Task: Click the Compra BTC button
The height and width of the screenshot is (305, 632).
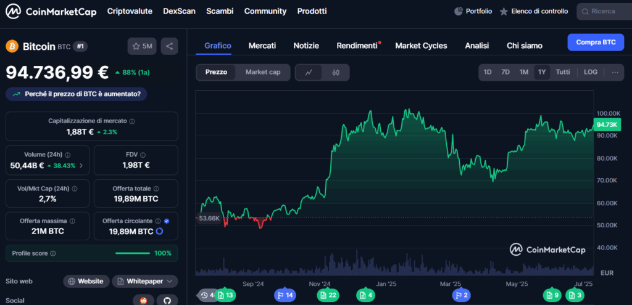Action: (x=596, y=43)
